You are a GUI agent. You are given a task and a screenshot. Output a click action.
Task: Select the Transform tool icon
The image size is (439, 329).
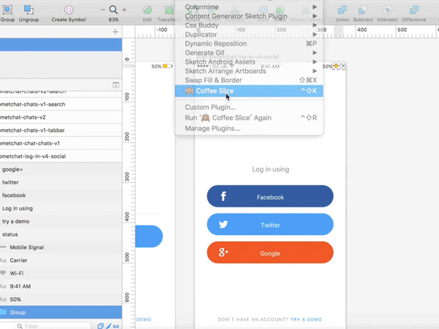coord(169,10)
